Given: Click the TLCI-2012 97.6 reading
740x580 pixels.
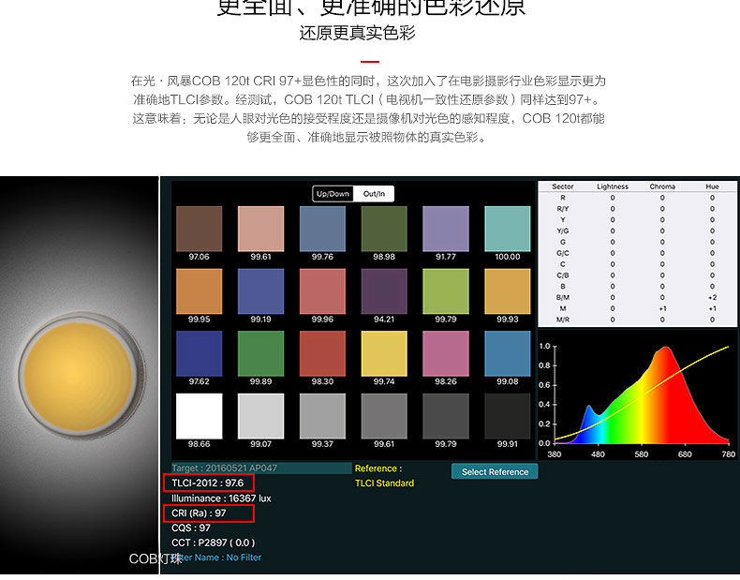Looking at the screenshot, I should pyautogui.click(x=208, y=483).
